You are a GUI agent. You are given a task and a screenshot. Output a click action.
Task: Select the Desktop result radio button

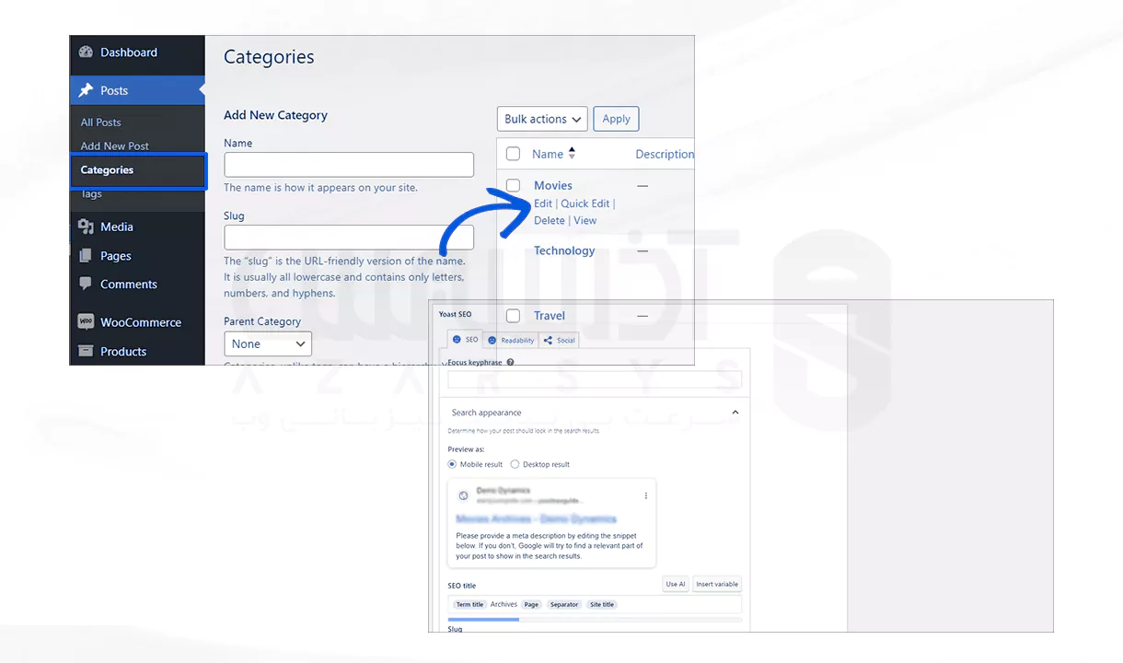(515, 464)
